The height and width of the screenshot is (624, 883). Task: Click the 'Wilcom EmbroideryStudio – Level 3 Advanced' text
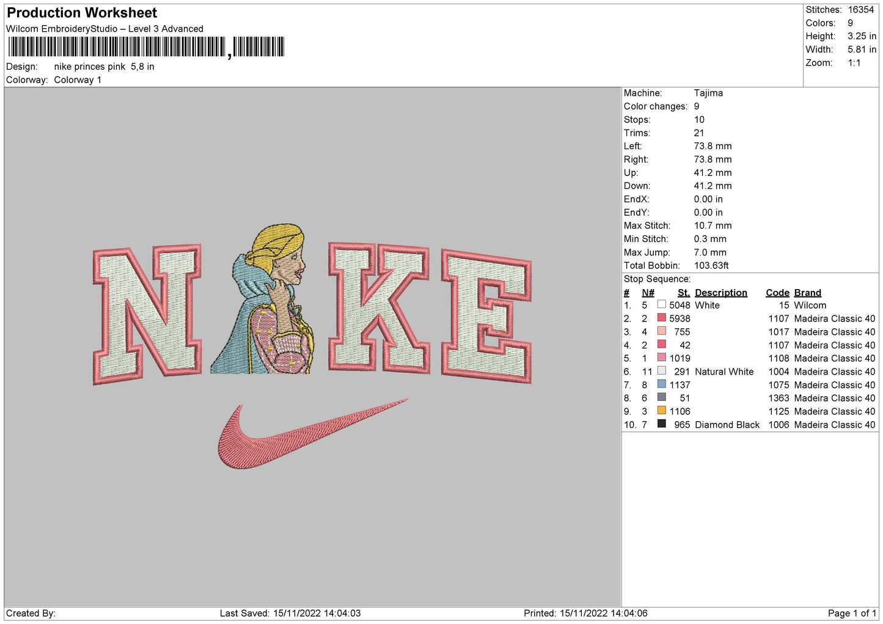[104, 29]
